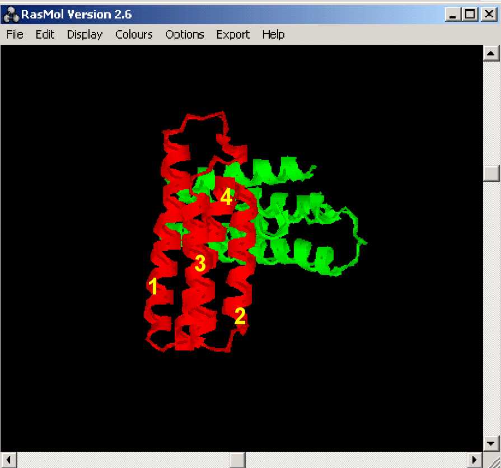Open the Export menu

point(233,35)
